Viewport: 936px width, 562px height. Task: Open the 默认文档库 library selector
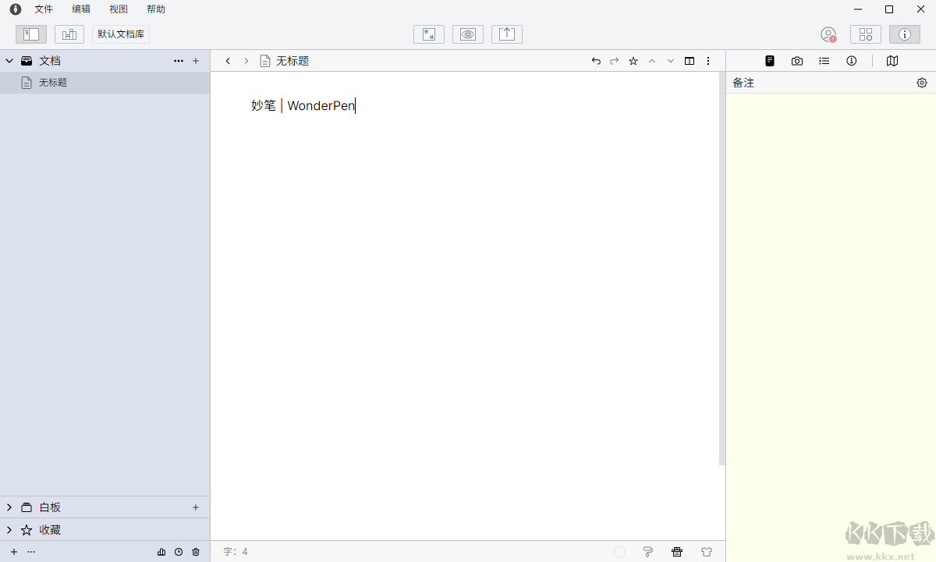point(121,34)
